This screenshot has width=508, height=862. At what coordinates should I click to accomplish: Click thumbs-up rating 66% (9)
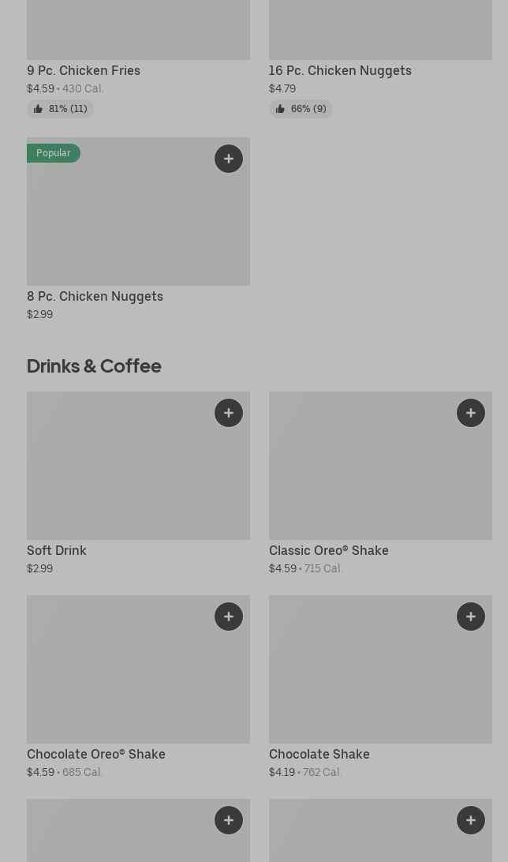301,109
